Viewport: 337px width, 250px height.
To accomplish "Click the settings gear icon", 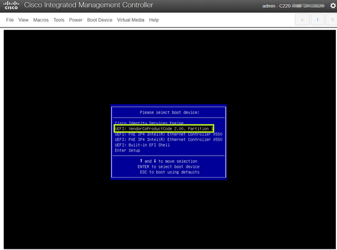I will click(333, 6).
